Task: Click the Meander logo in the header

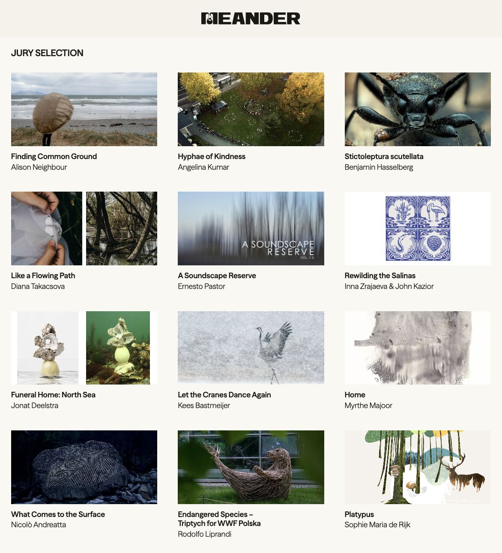Action: coord(251,18)
